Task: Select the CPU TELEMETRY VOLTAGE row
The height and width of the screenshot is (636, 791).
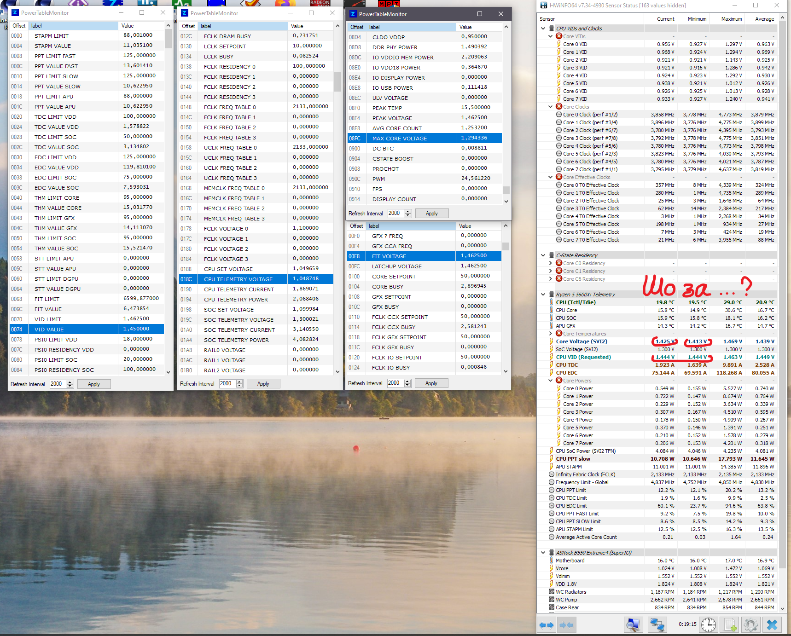Action: point(256,279)
